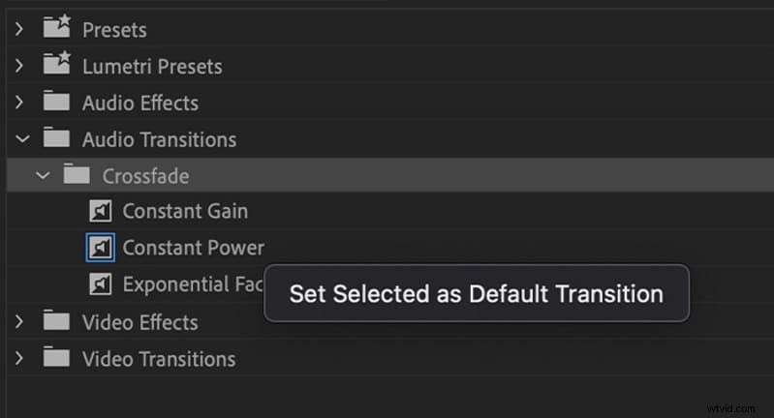Select the Constant Gain label
The width and height of the screenshot is (774, 418).
[184, 211]
